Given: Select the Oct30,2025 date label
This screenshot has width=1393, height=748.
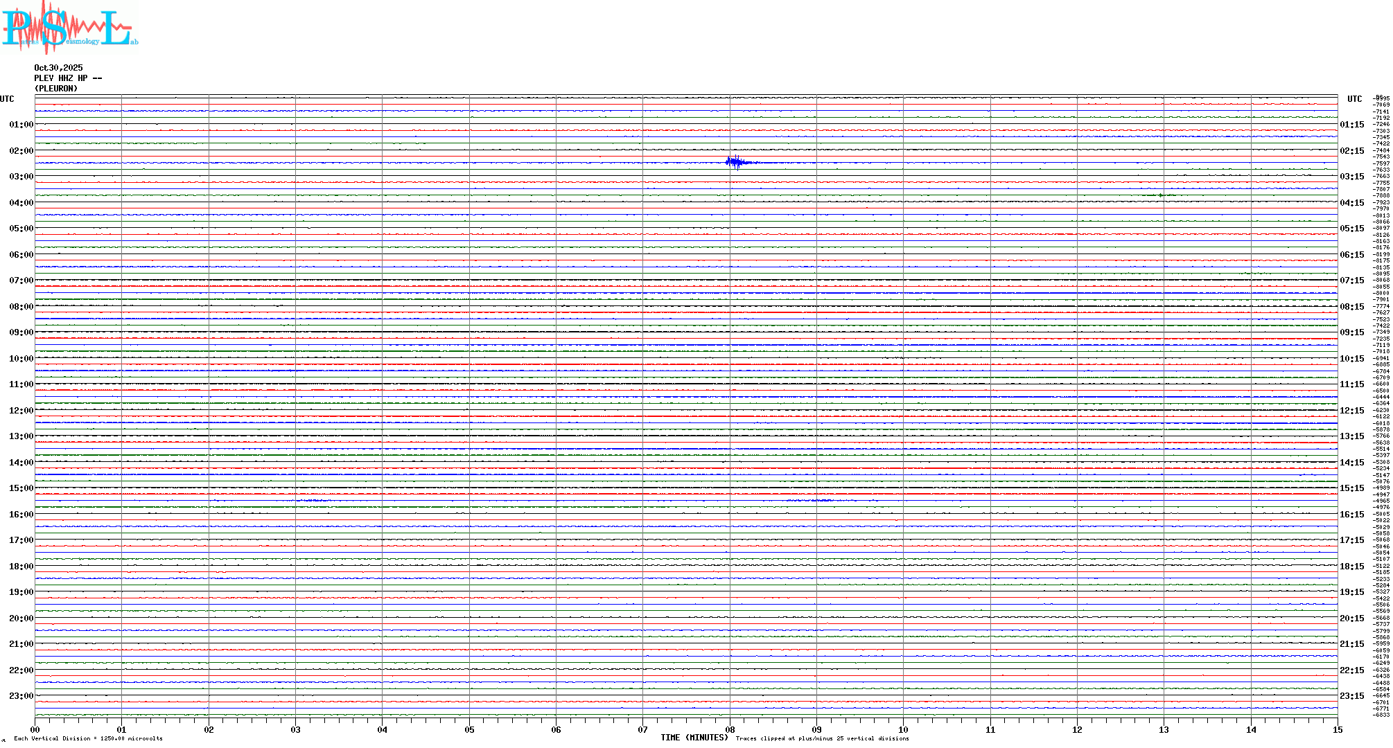Looking at the screenshot, I should 58,68.
